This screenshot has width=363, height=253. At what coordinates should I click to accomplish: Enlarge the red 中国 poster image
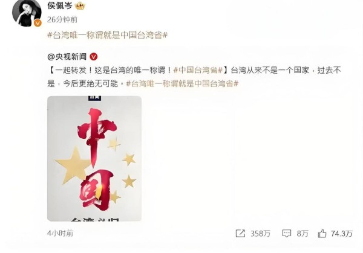click(94, 158)
